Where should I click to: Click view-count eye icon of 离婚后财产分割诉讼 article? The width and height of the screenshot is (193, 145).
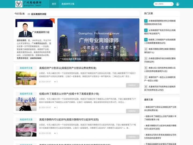click(55, 82)
